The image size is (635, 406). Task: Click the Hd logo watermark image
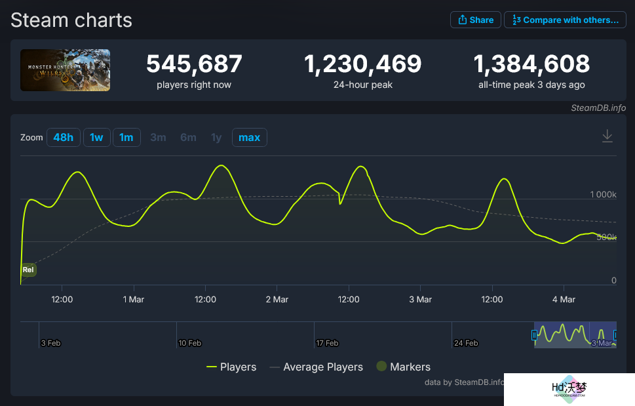(x=569, y=389)
